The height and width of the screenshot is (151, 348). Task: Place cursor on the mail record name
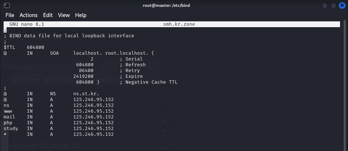pos(9,117)
